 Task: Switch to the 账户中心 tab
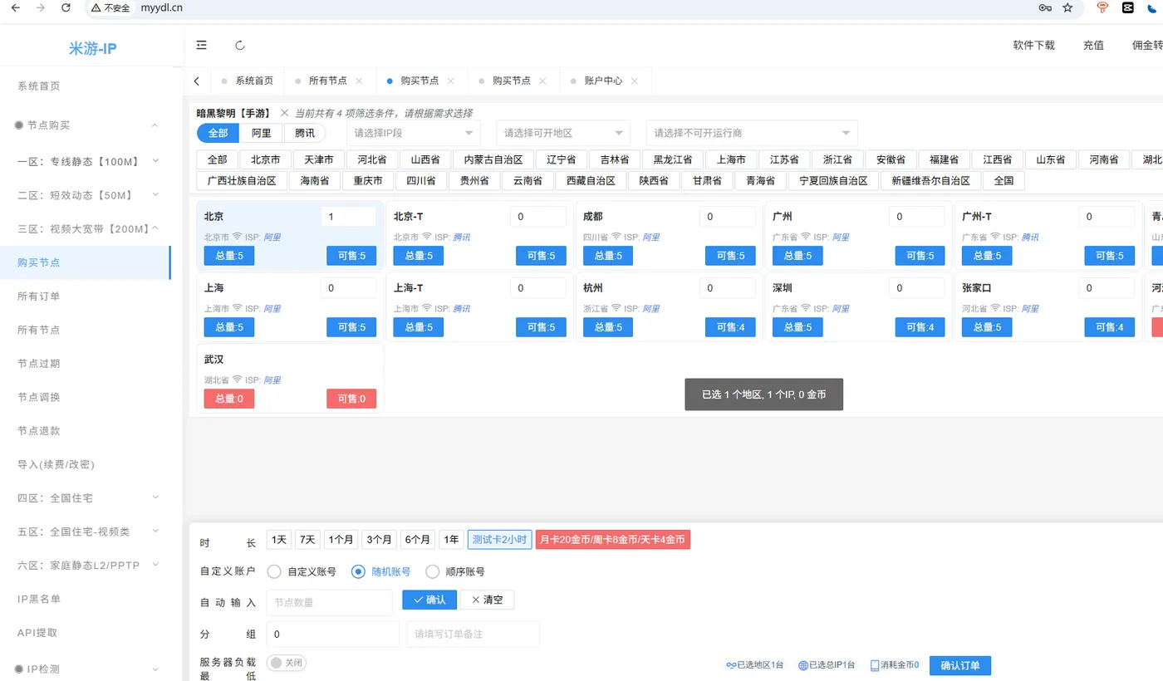click(604, 81)
